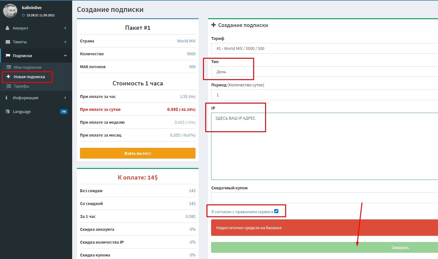This screenshot has width=438, height=259.
Task: Click the clock icon beside timestamp
Action: 23,15
